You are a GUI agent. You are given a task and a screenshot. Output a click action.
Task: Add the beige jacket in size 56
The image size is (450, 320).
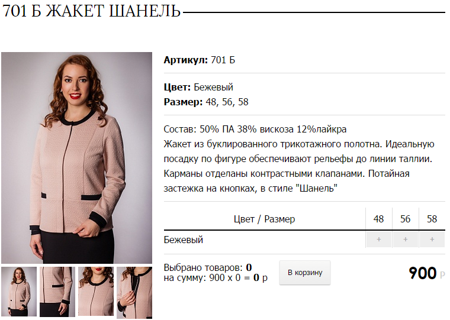click(405, 240)
